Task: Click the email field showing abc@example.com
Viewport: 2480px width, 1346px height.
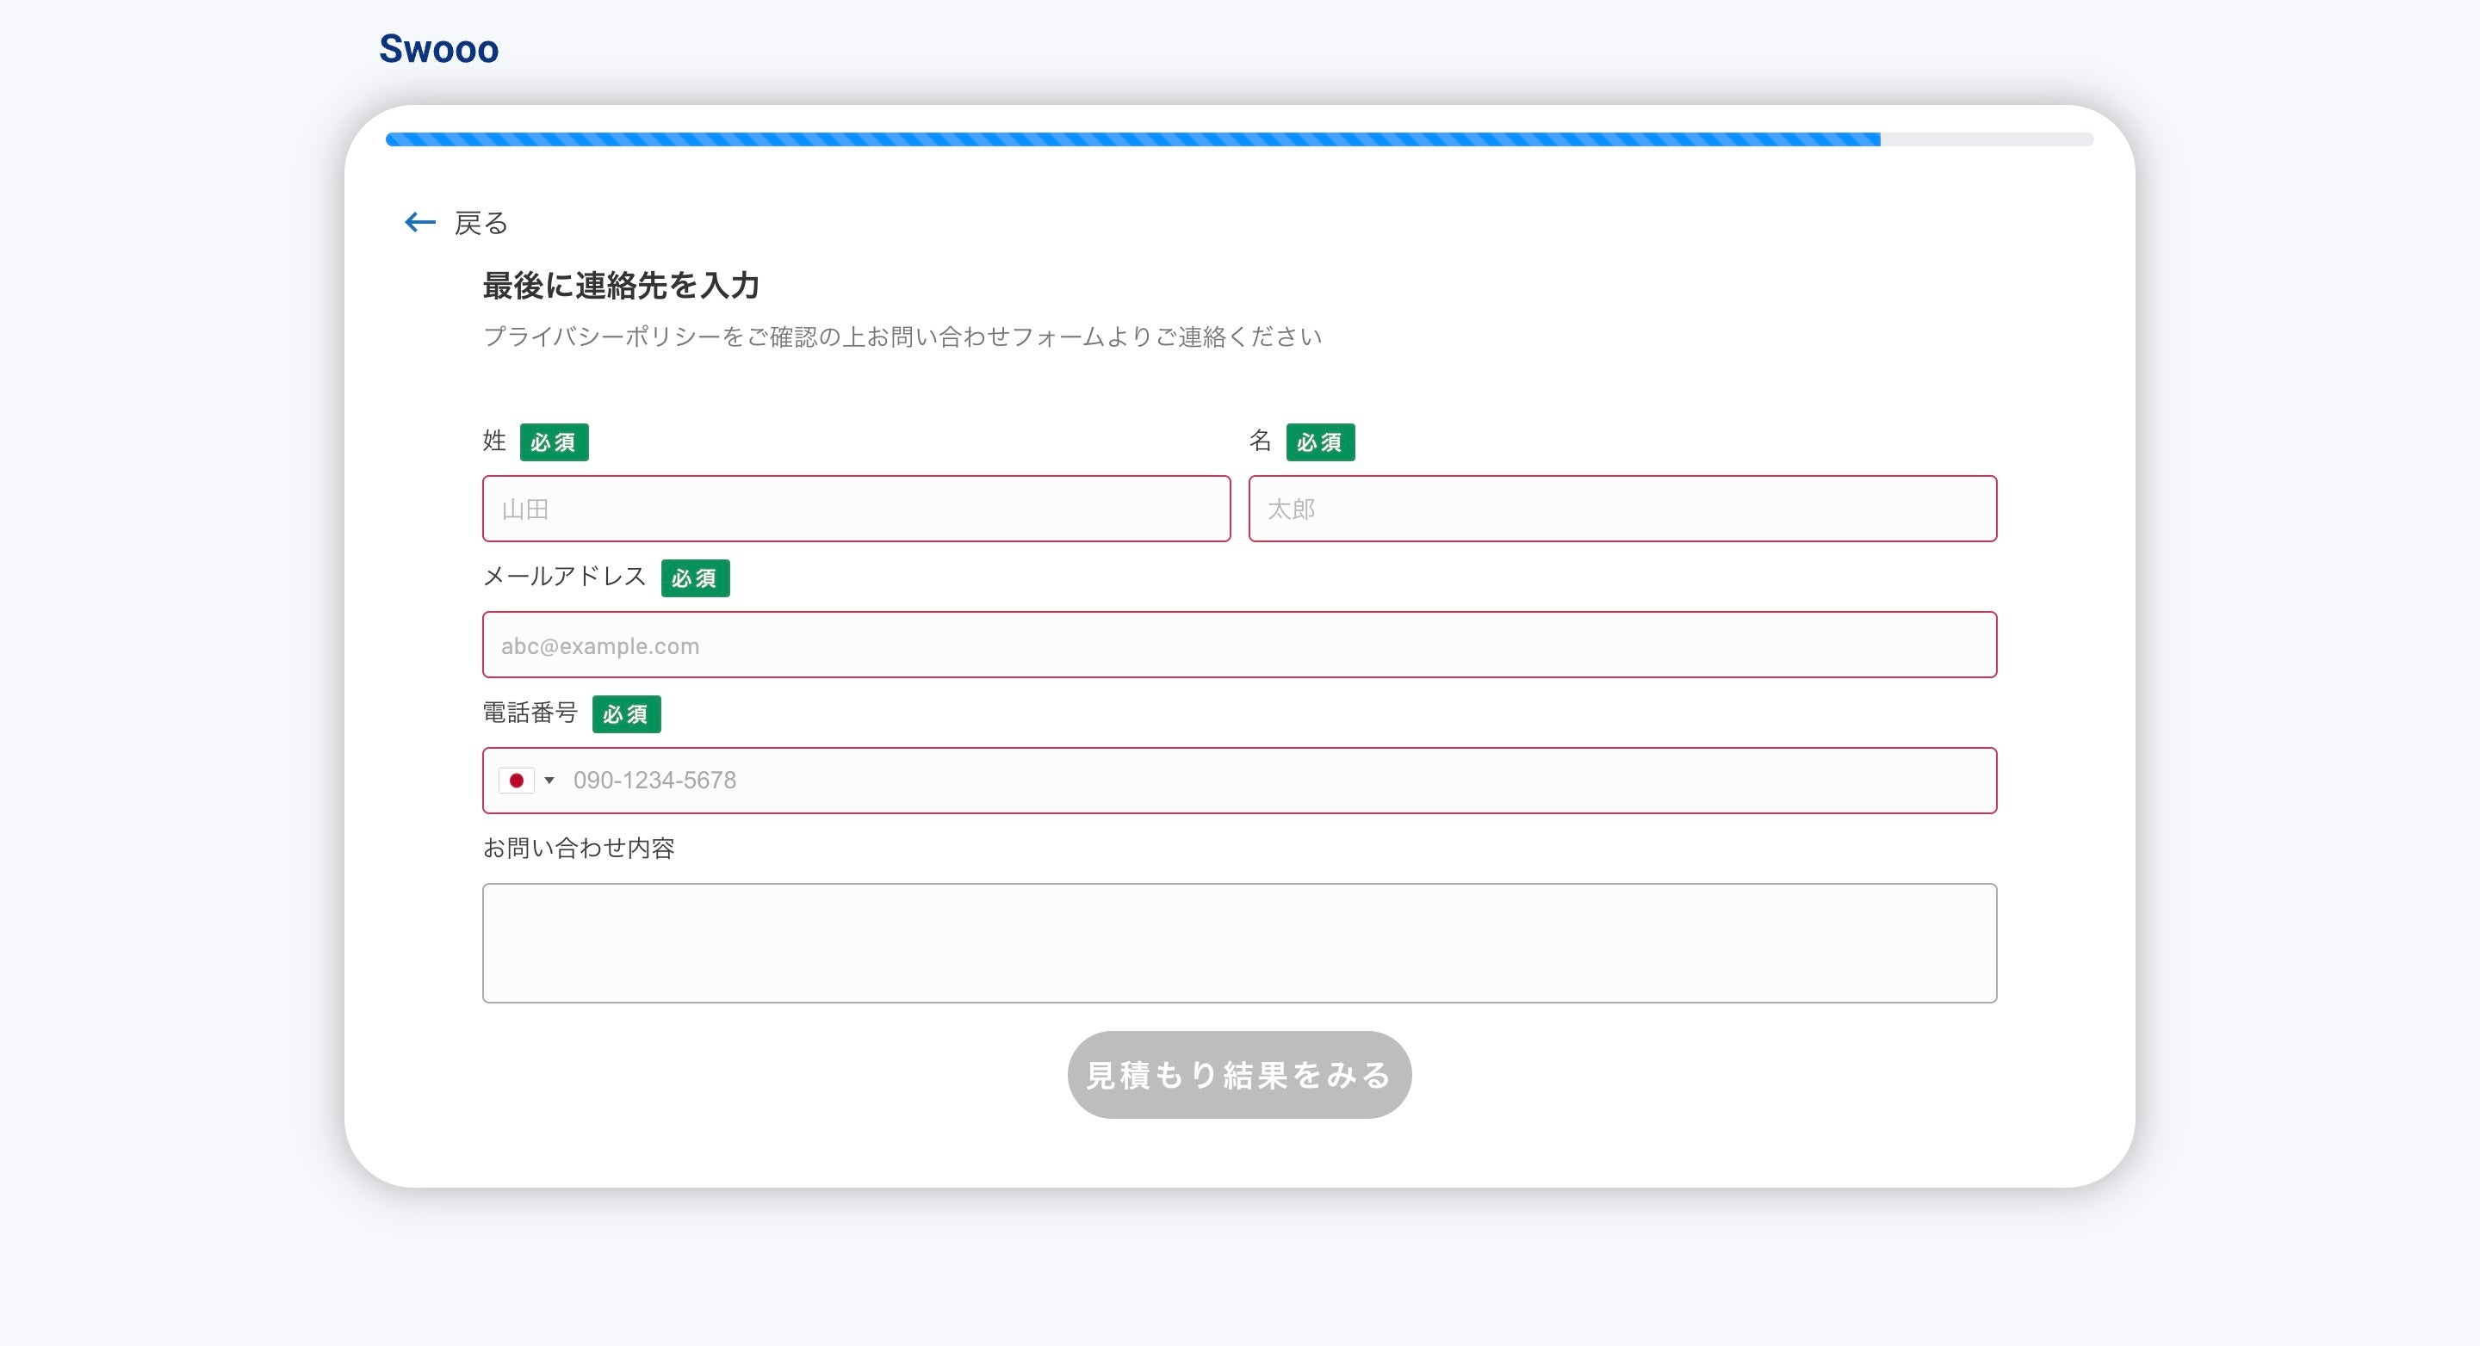Action: 1239,645
